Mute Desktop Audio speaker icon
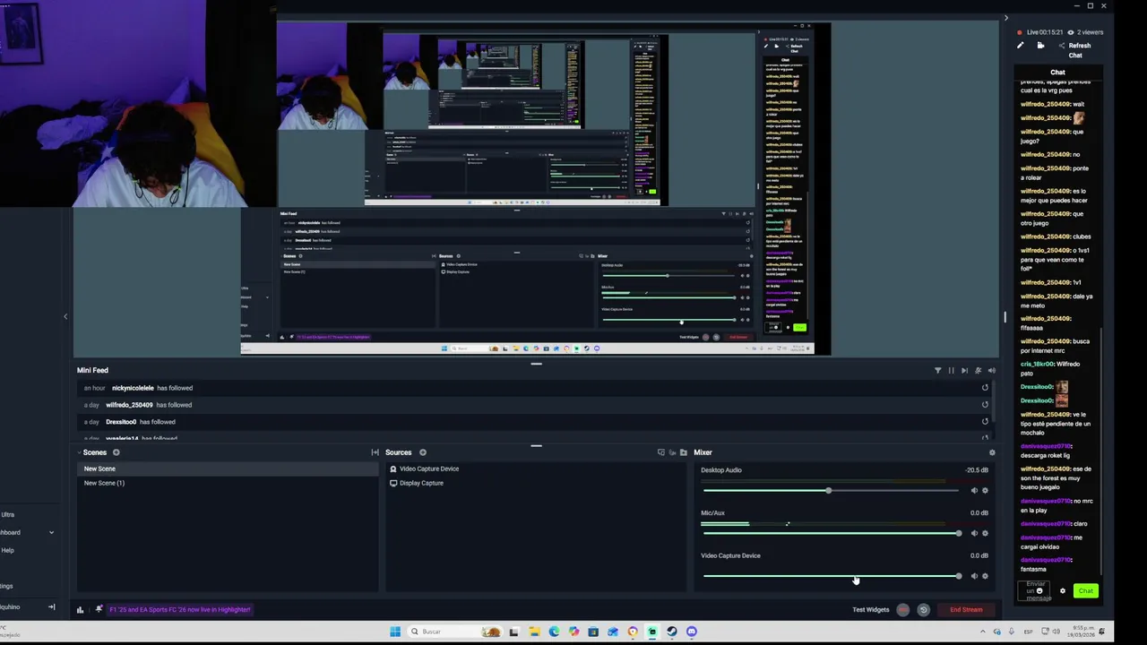Screen dimensions: 1147x645 click(x=974, y=490)
